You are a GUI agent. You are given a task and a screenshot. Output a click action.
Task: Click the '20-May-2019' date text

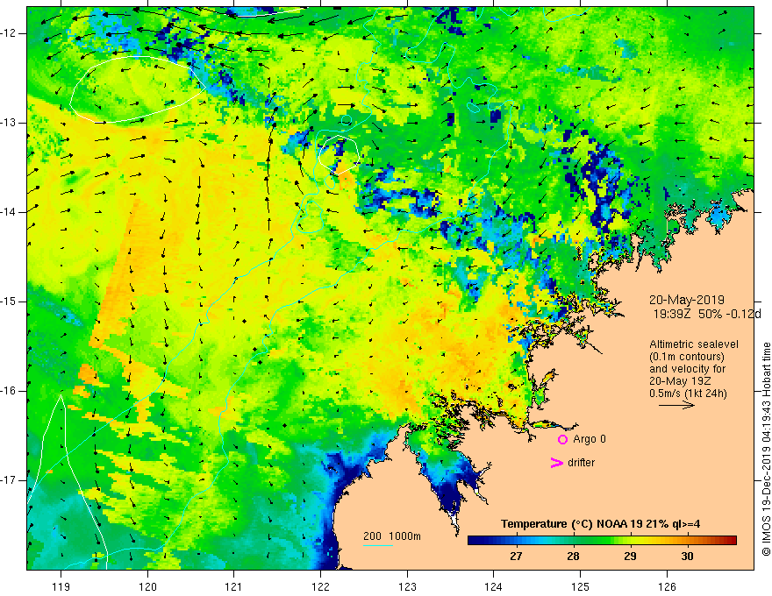pos(686,300)
